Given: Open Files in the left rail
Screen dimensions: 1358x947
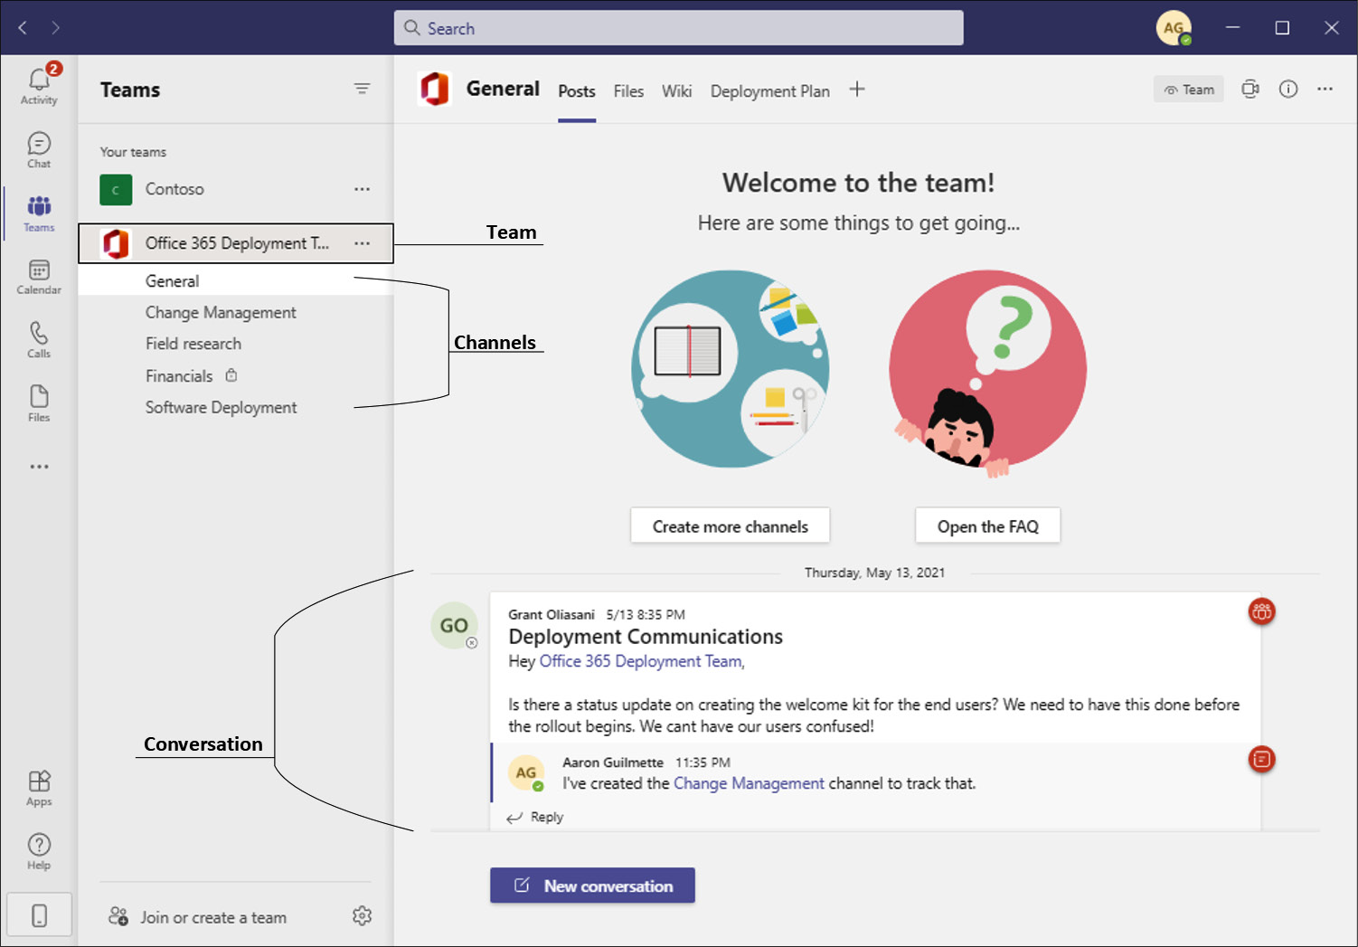Looking at the screenshot, I should 39,403.
